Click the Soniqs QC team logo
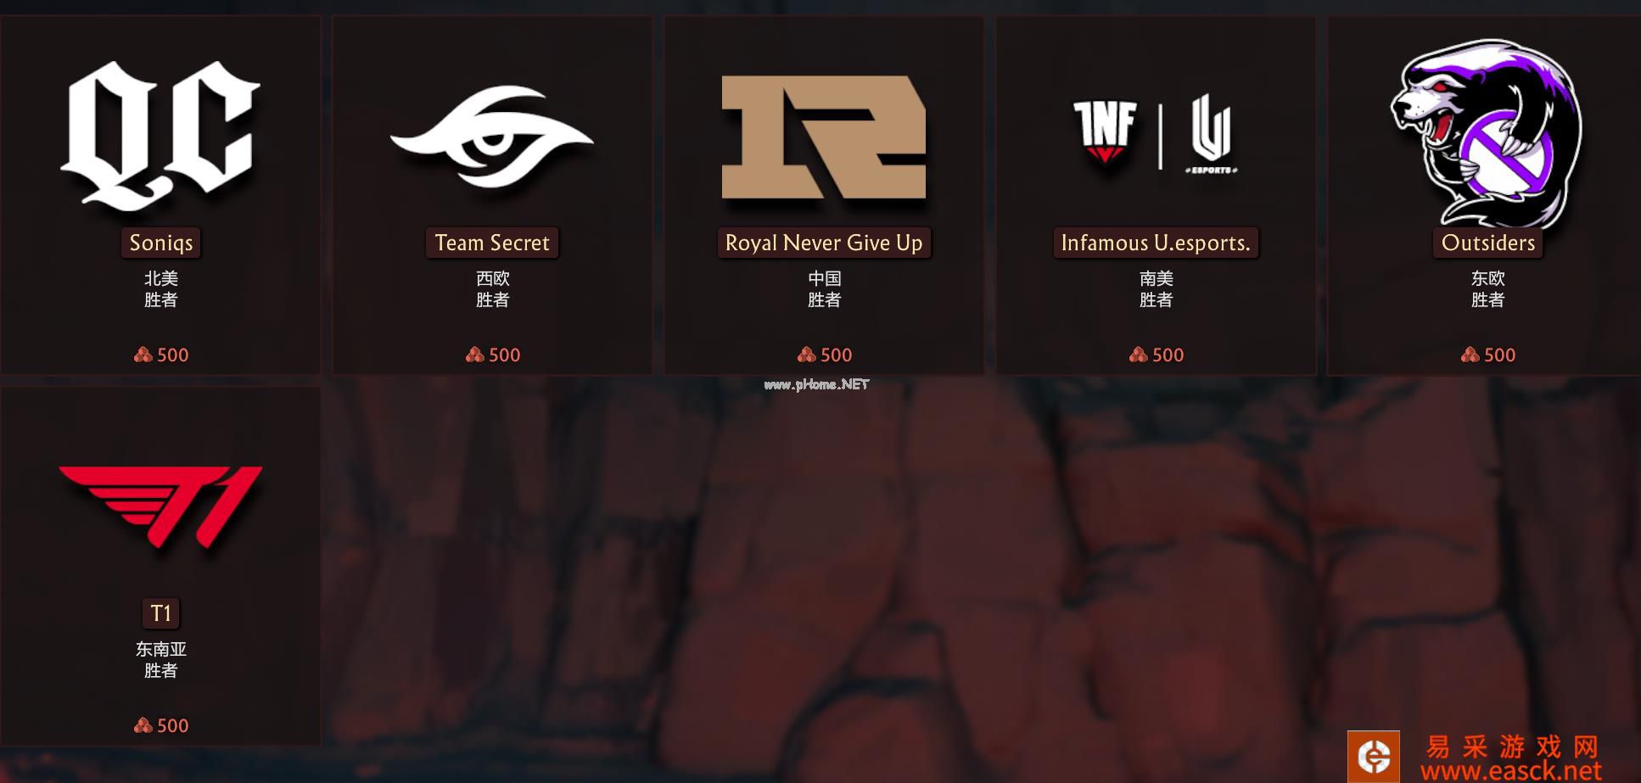1641x783 pixels. click(x=160, y=135)
